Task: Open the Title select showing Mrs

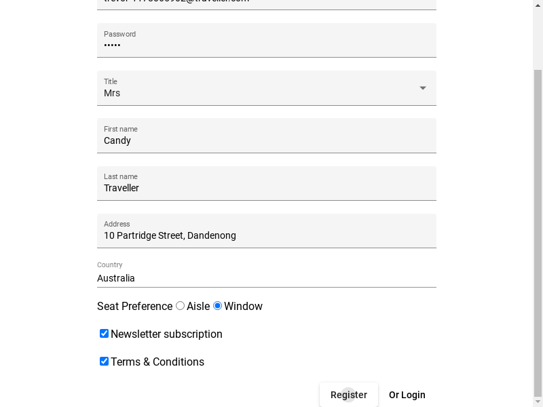Action: point(258,93)
